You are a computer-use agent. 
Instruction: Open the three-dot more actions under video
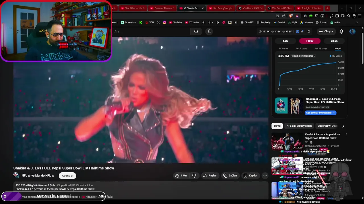tap(265, 176)
